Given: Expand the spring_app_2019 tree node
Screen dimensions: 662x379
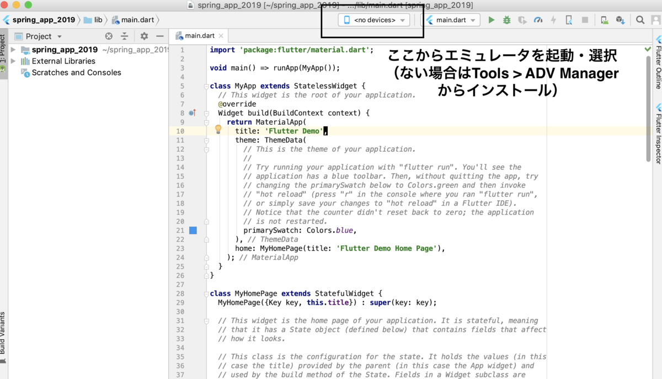Looking at the screenshot, I should point(13,50).
